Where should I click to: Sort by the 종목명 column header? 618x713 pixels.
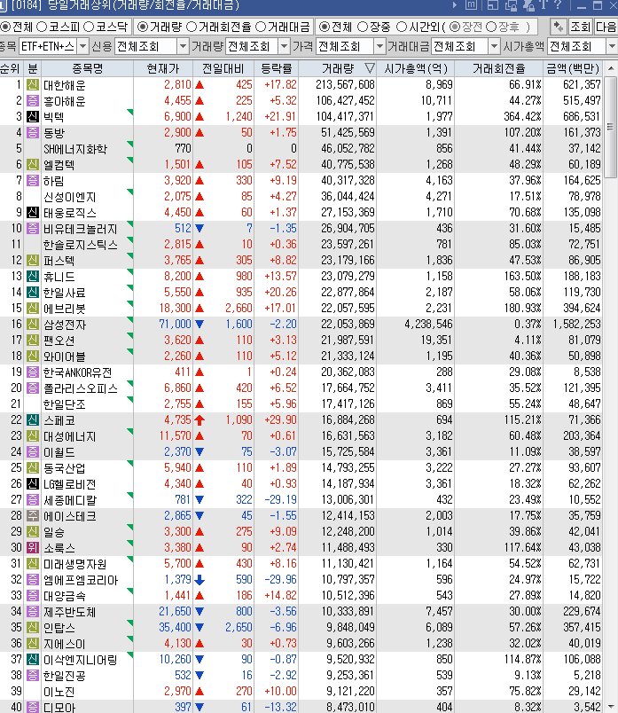pyautogui.click(x=87, y=68)
